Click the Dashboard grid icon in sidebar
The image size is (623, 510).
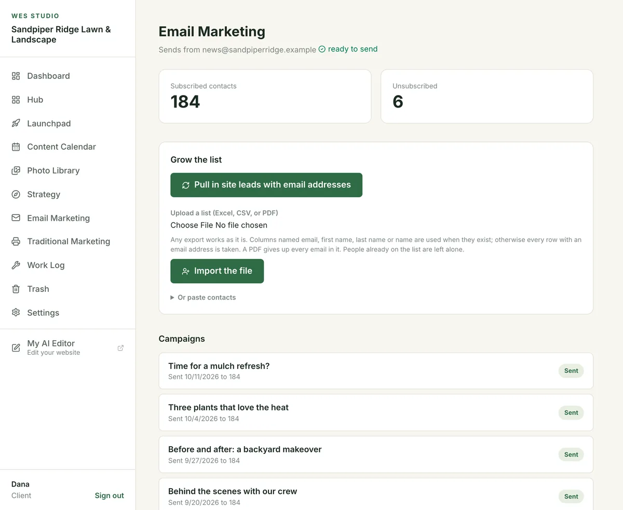pyautogui.click(x=16, y=76)
